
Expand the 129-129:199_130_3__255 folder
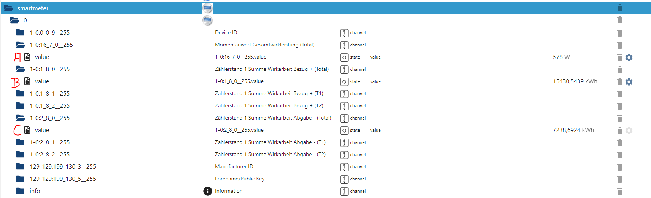21,167
